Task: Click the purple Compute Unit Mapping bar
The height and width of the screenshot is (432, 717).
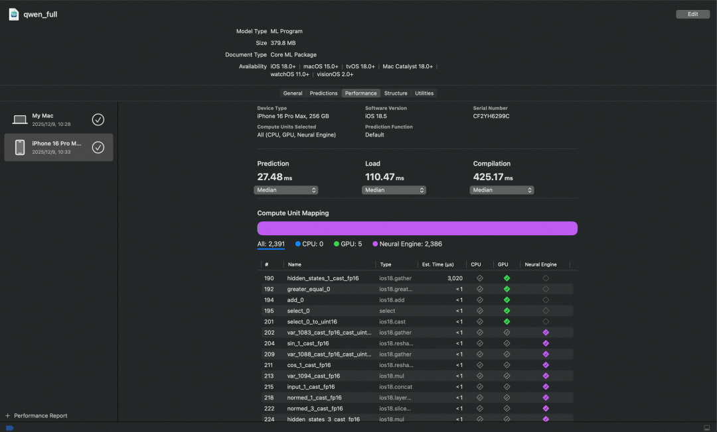Action: pos(417,229)
